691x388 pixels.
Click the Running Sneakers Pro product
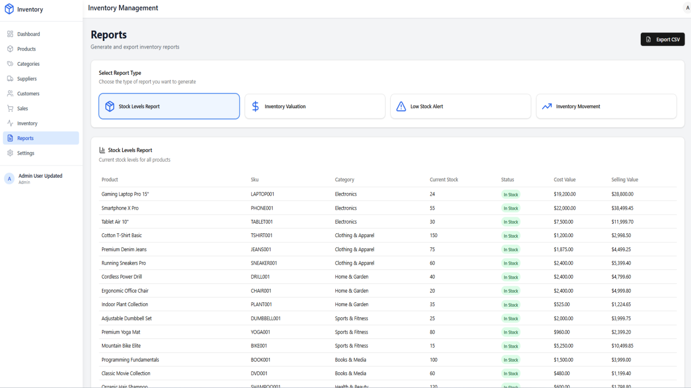coord(124,264)
